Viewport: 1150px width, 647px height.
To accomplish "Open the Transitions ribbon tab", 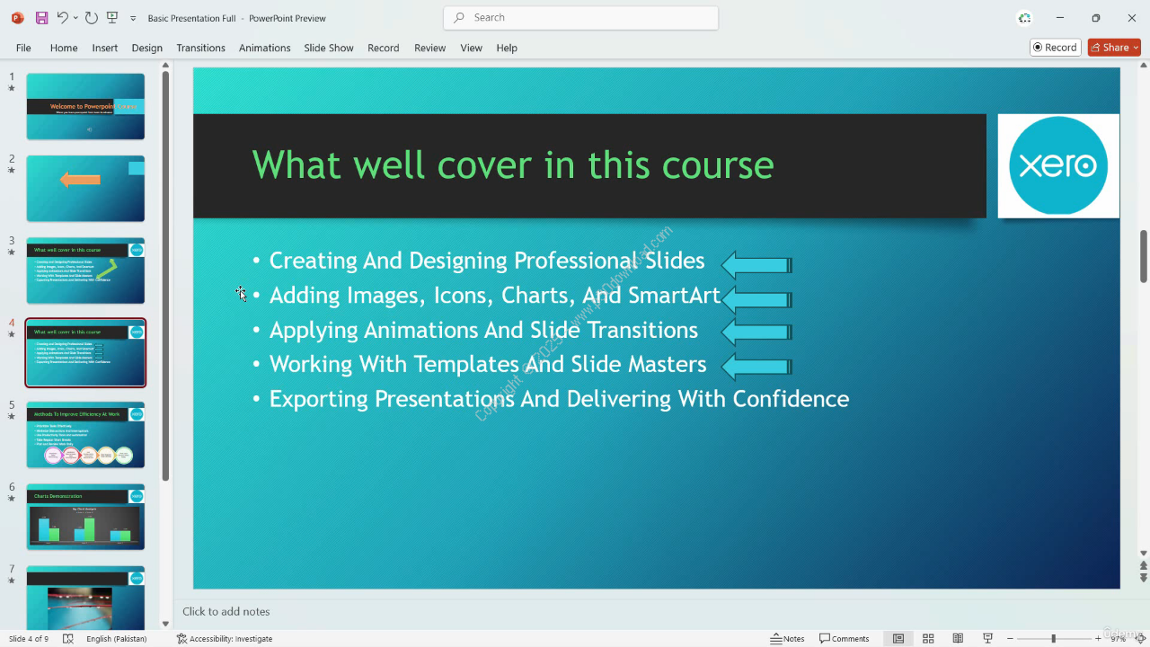I will click(x=200, y=48).
